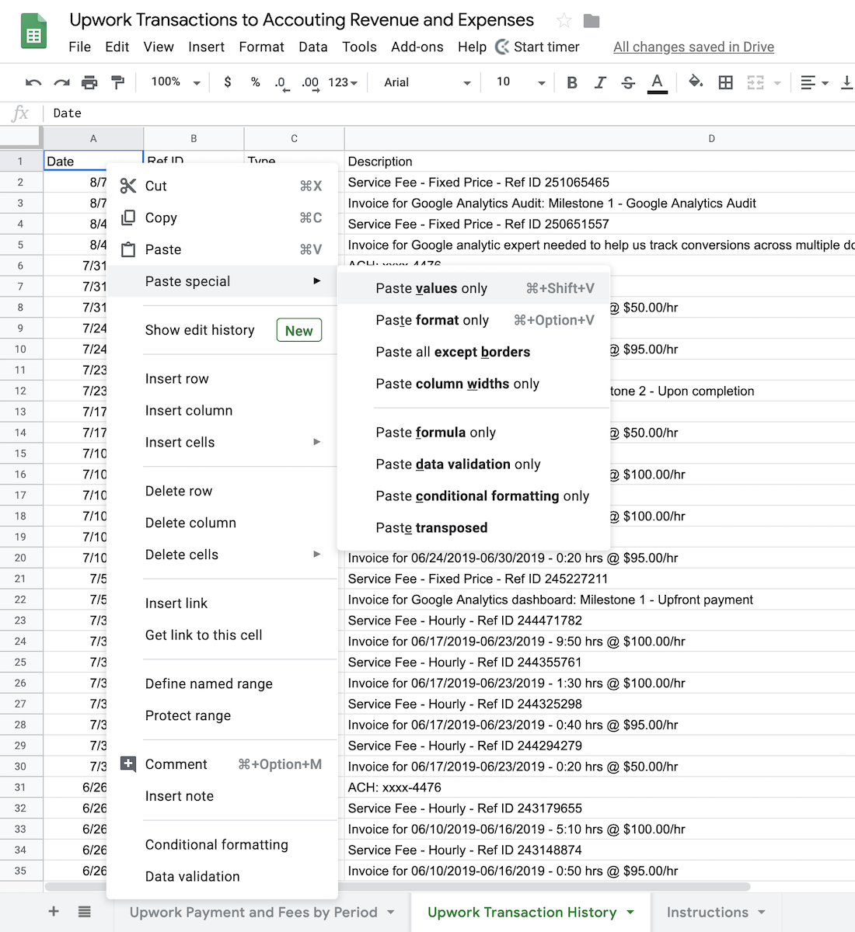Screen dimensions: 855x932
Task: Select Paste format only
Action: coord(474,320)
